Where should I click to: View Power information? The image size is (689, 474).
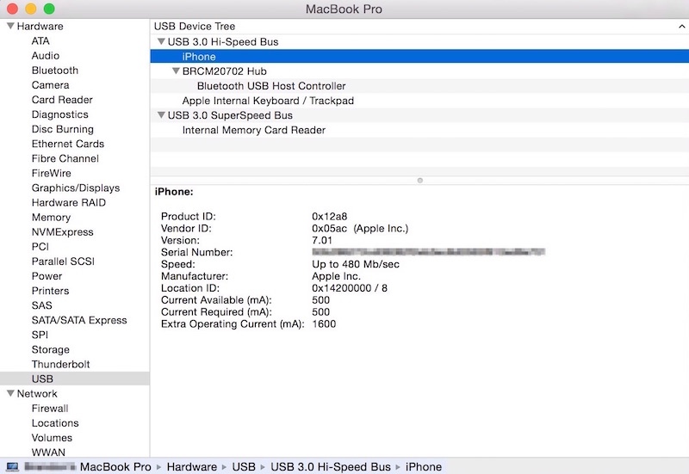(x=47, y=276)
